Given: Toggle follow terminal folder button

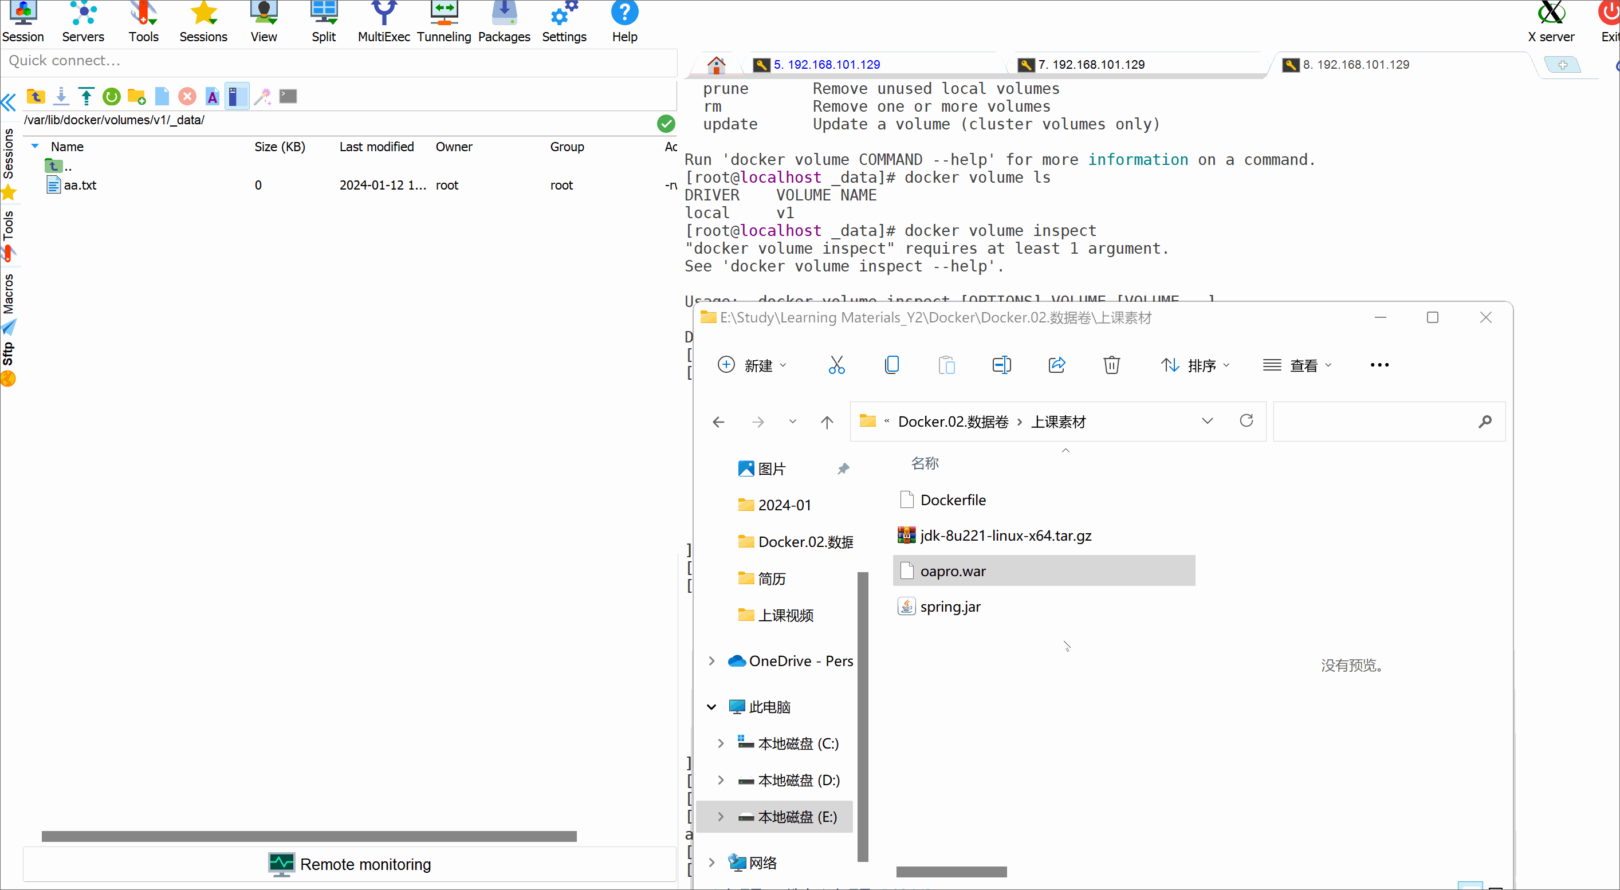Looking at the screenshot, I should [237, 96].
